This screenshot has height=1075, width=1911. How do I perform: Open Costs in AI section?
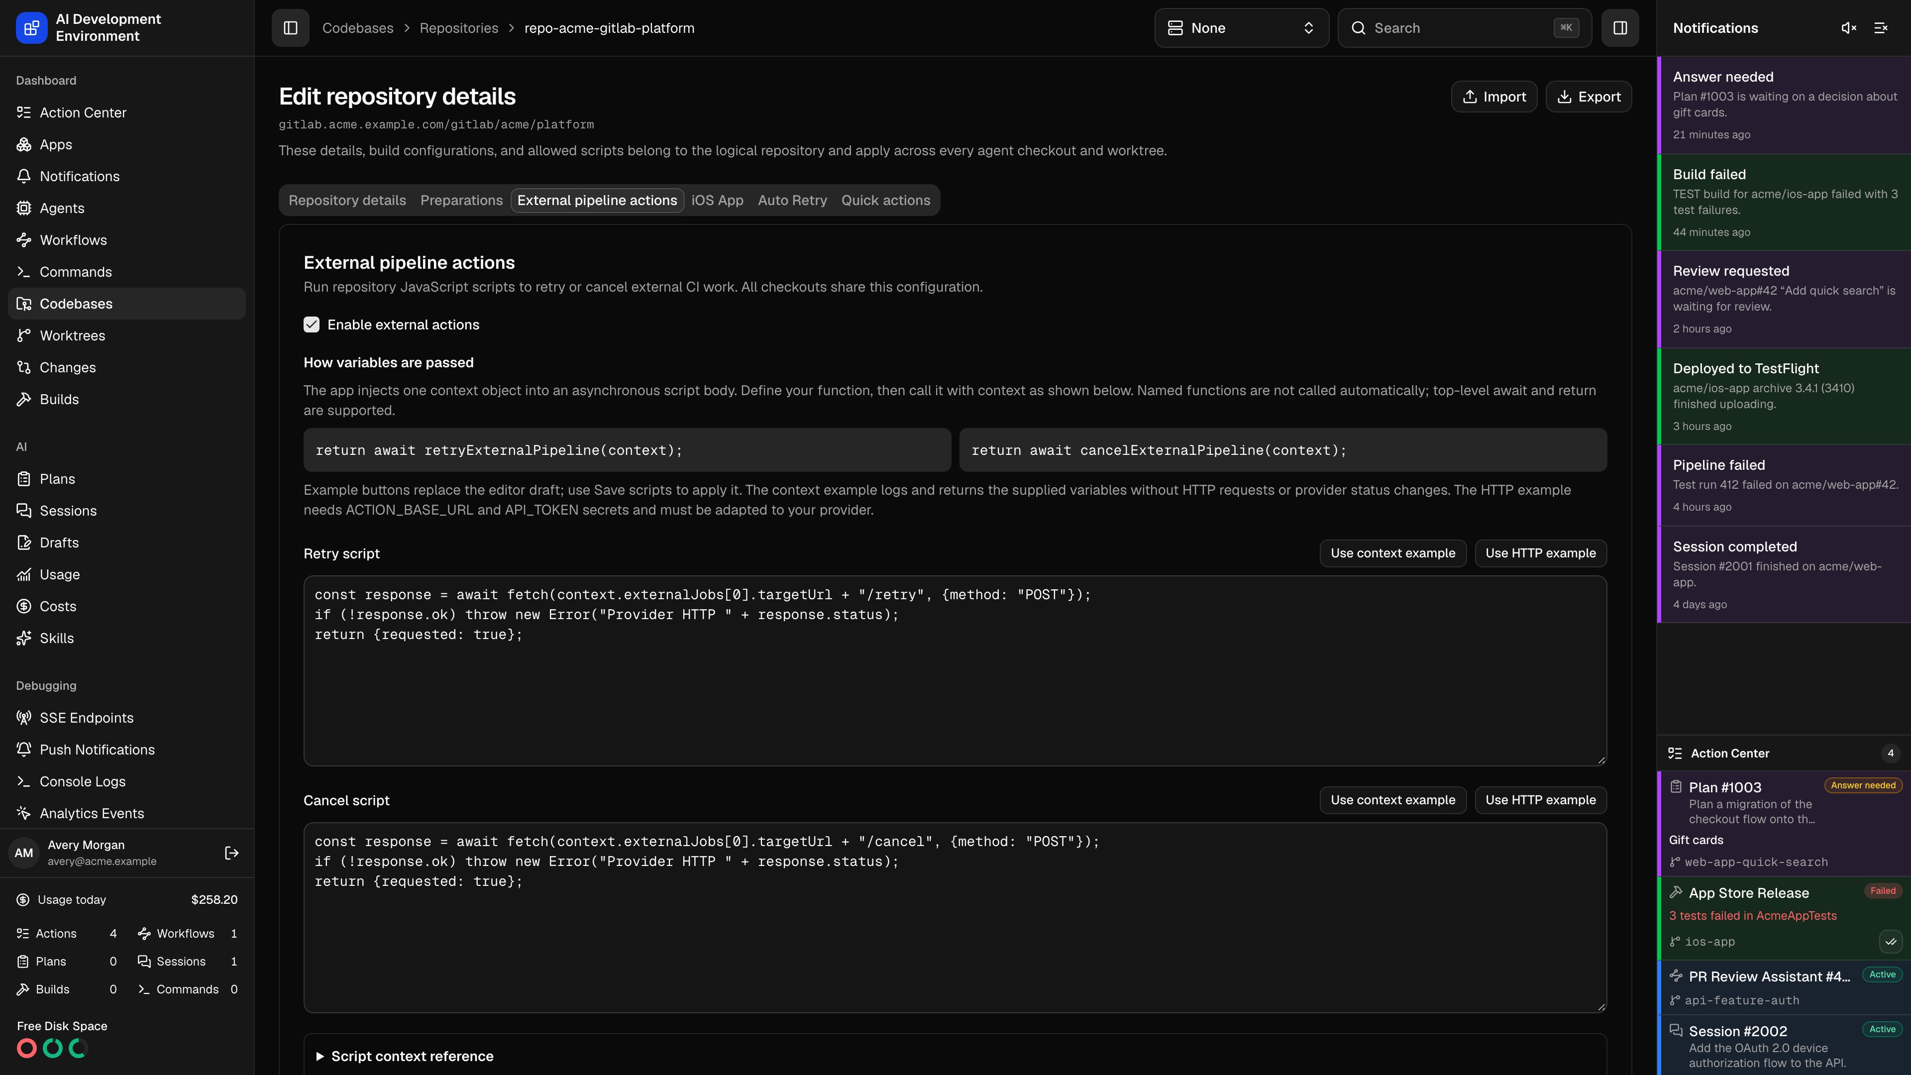click(x=127, y=607)
